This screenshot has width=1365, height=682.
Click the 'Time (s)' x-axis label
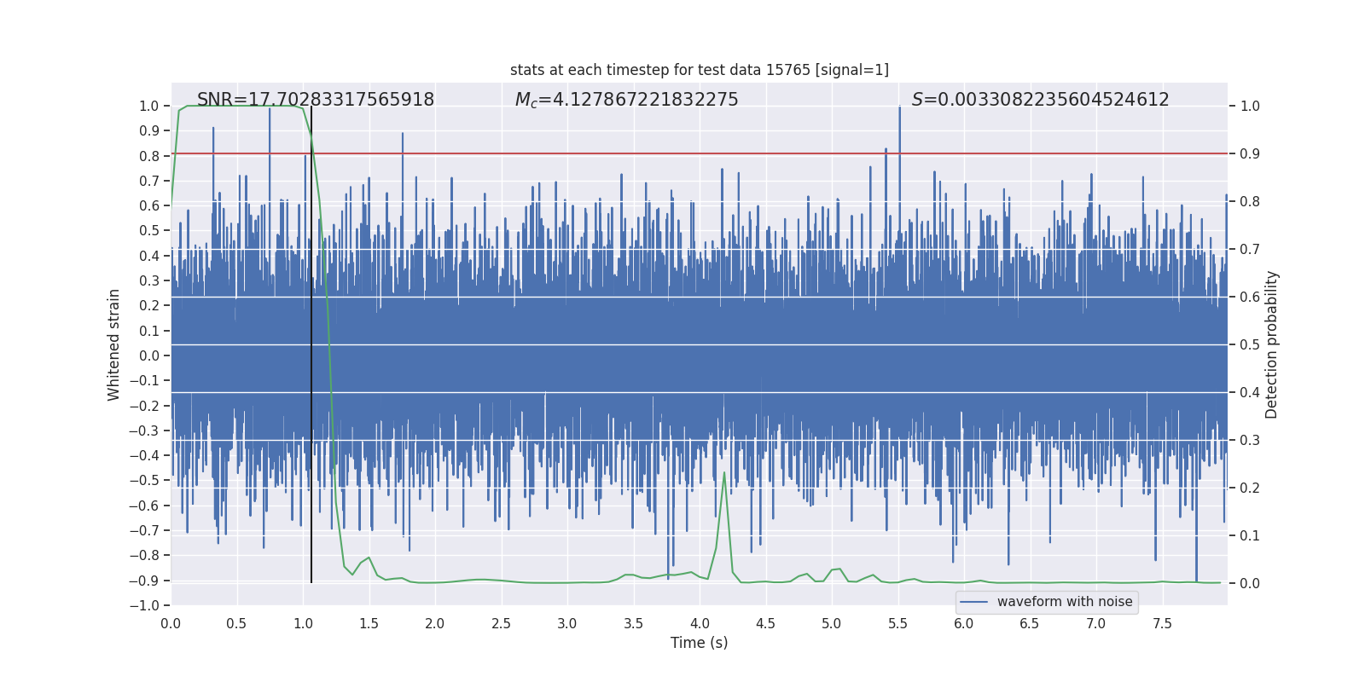click(699, 643)
